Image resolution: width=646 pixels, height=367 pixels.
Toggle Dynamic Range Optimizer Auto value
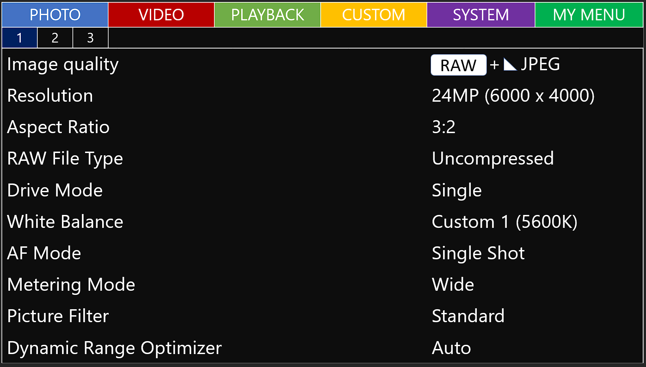[x=451, y=348]
